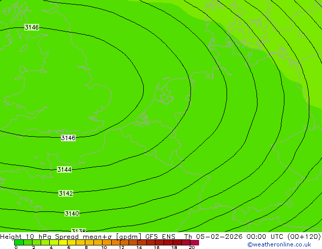Click the 3148 contour label

pos(31,27)
